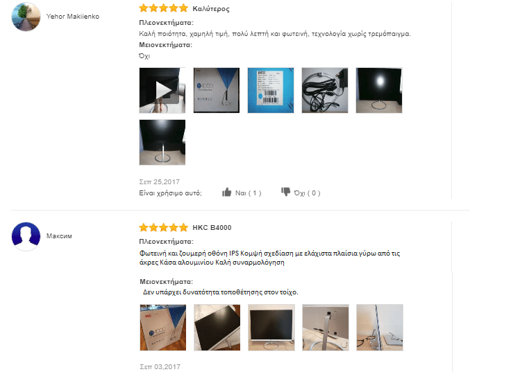Click the five-star rating beside Καλύτερος
Image resolution: width=520 pixels, height=374 pixels.
tap(163, 8)
